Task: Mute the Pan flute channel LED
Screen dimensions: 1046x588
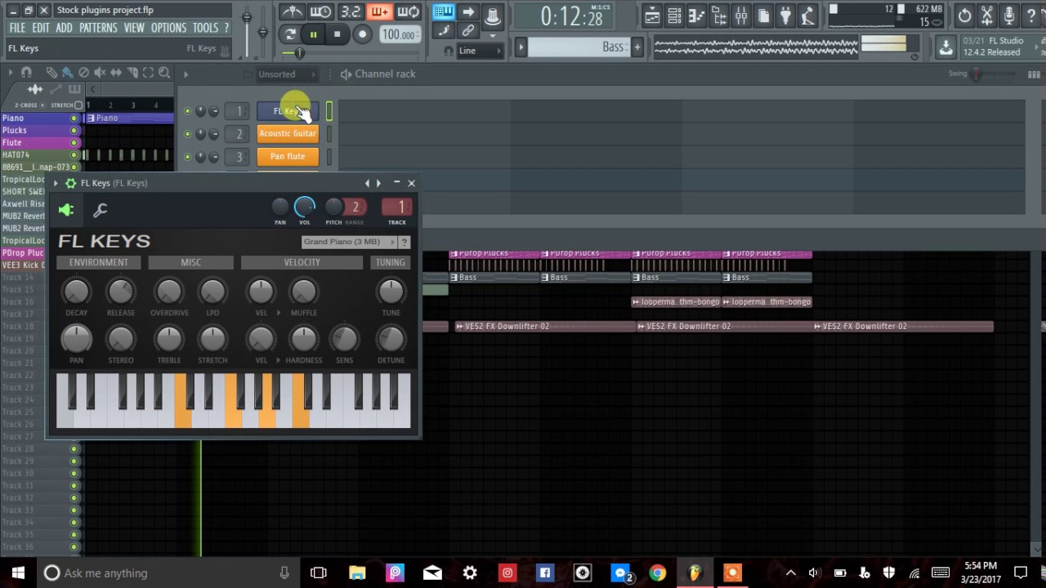Action: click(x=187, y=157)
